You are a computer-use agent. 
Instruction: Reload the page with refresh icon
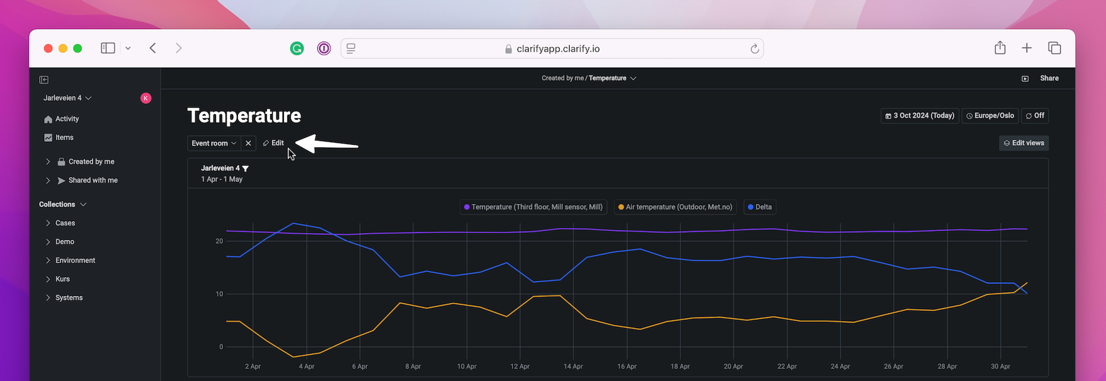coord(754,48)
